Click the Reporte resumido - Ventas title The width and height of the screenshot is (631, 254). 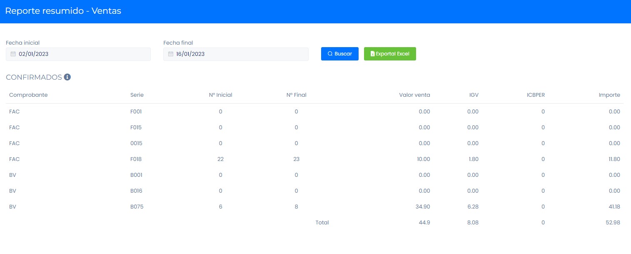point(63,11)
